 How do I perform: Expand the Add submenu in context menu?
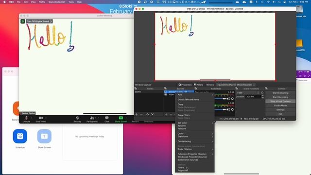[194, 95]
